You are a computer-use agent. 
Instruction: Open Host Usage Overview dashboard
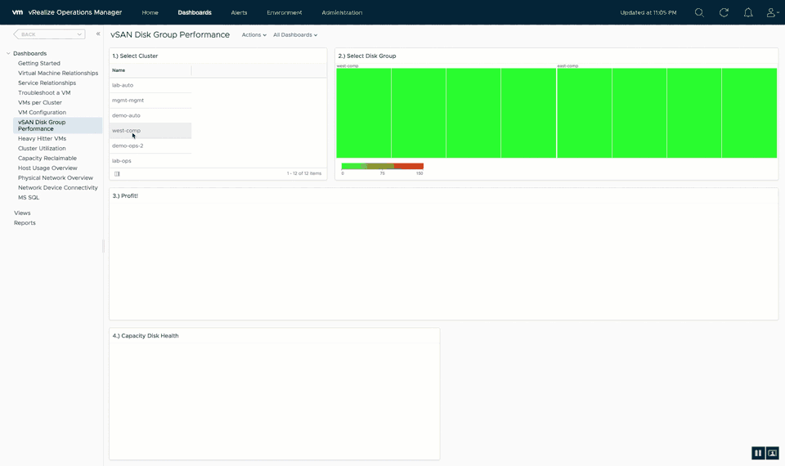click(x=47, y=168)
